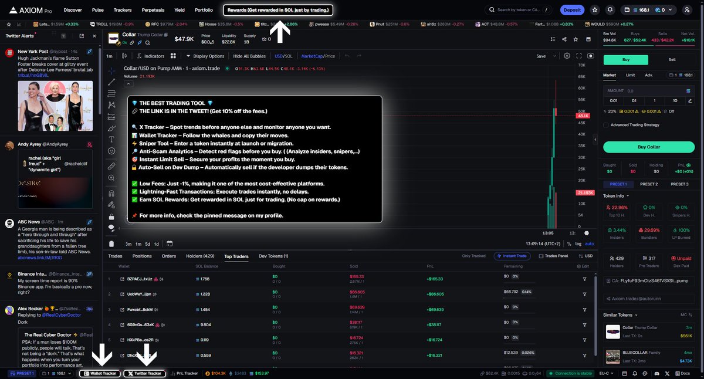Viewport: 704px width, 379px height.
Task: Select the text tool in the chart toolbar
Action: [x=111, y=139]
